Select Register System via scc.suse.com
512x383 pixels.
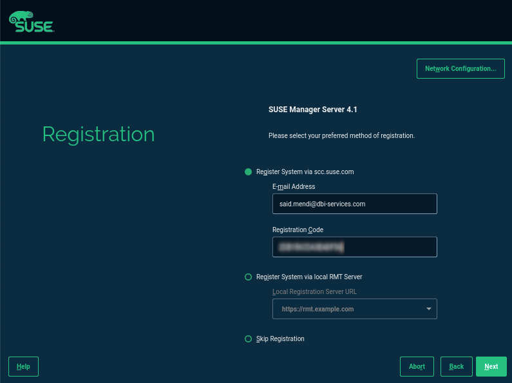coord(248,172)
